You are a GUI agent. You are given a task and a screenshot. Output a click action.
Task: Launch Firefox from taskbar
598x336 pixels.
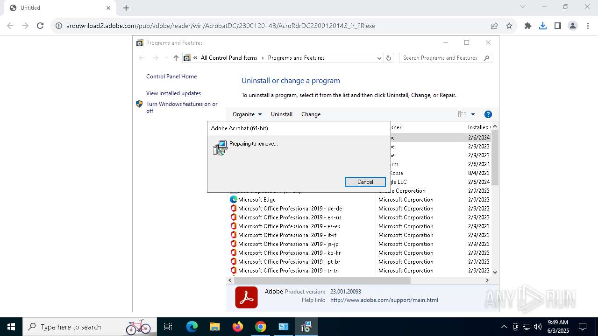[x=238, y=327]
